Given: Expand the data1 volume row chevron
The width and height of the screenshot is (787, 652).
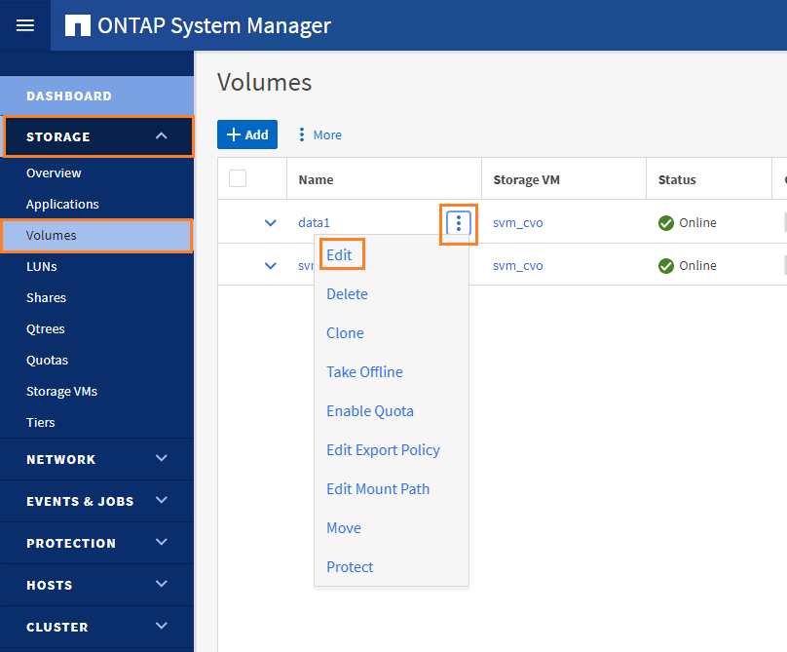Looking at the screenshot, I should click(271, 223).
